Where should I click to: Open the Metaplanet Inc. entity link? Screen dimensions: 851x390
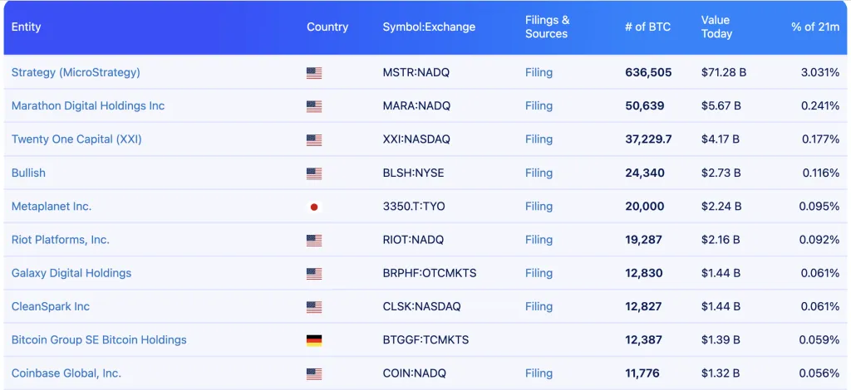52,206
